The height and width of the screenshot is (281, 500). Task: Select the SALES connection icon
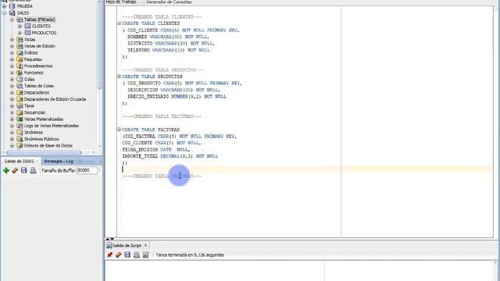(x=12, y=12)
